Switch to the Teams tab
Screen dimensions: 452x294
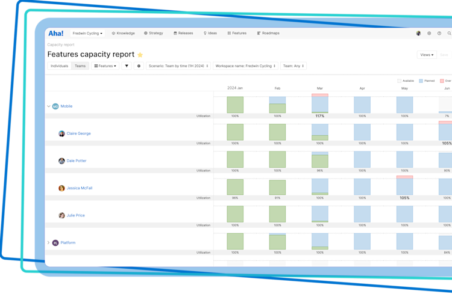point(80,66)
